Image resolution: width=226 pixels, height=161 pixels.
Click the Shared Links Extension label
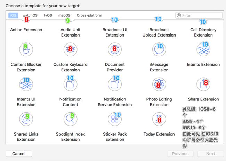[26, 137]
